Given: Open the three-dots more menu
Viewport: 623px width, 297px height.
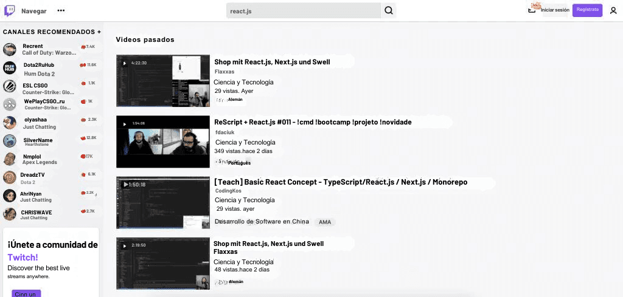Looking at the screenshot, I should pyautogui.click(x=61, y=11).
